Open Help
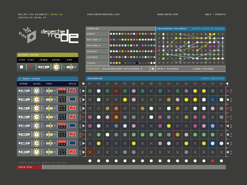 pyautogui.click(x=208, y=14)
